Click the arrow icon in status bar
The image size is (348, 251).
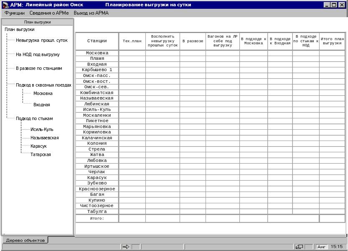(x=126, y=246)
